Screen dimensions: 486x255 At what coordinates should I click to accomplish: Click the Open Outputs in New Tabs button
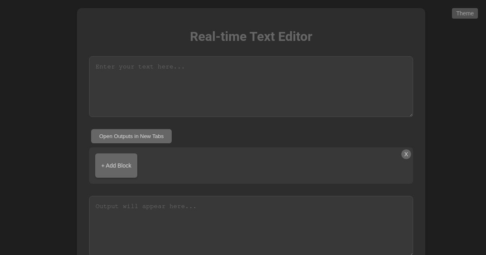pyautogui.click(x=131, y=136)
